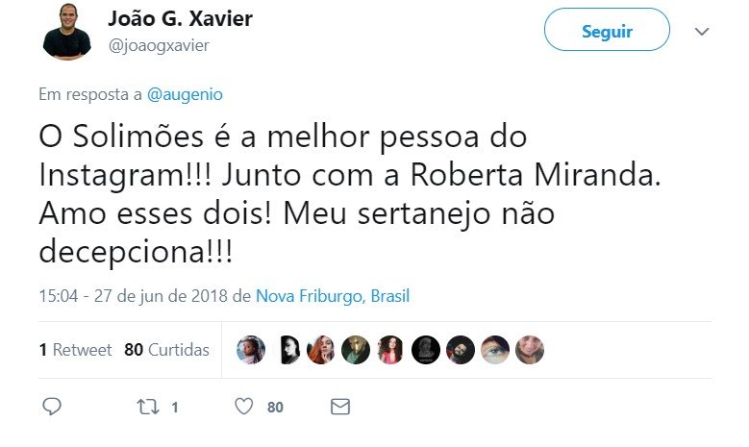Open the first liker avatar with blue hair
This screenshot has height=447, width=749.
[x=251, y=350]
